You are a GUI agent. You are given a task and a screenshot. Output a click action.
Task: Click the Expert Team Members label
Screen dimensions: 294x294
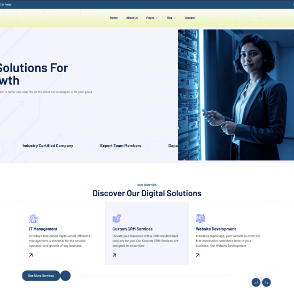(x=121, y=146)
